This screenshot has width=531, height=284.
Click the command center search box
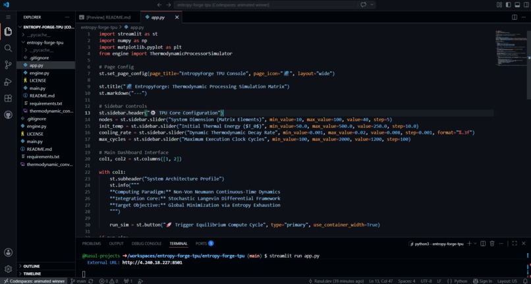(x=265, y=5)
